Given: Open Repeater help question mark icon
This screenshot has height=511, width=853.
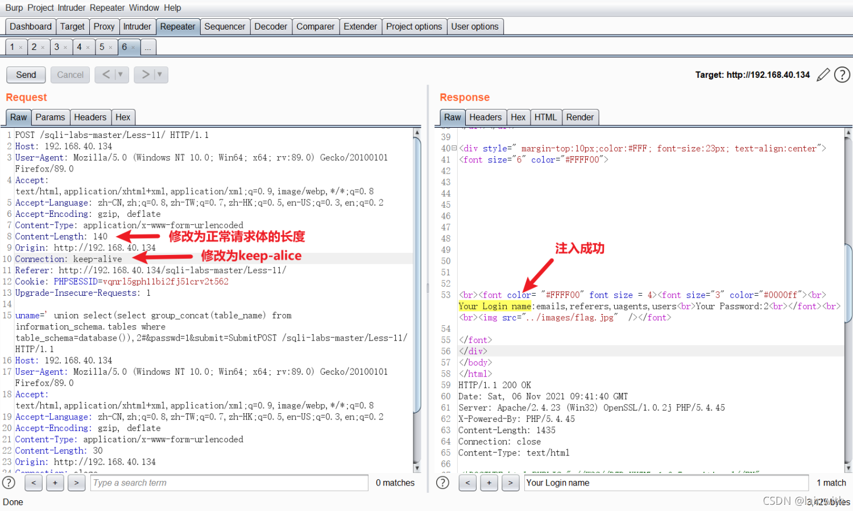Looking at the screenshot, I should (x=842, y=74).
